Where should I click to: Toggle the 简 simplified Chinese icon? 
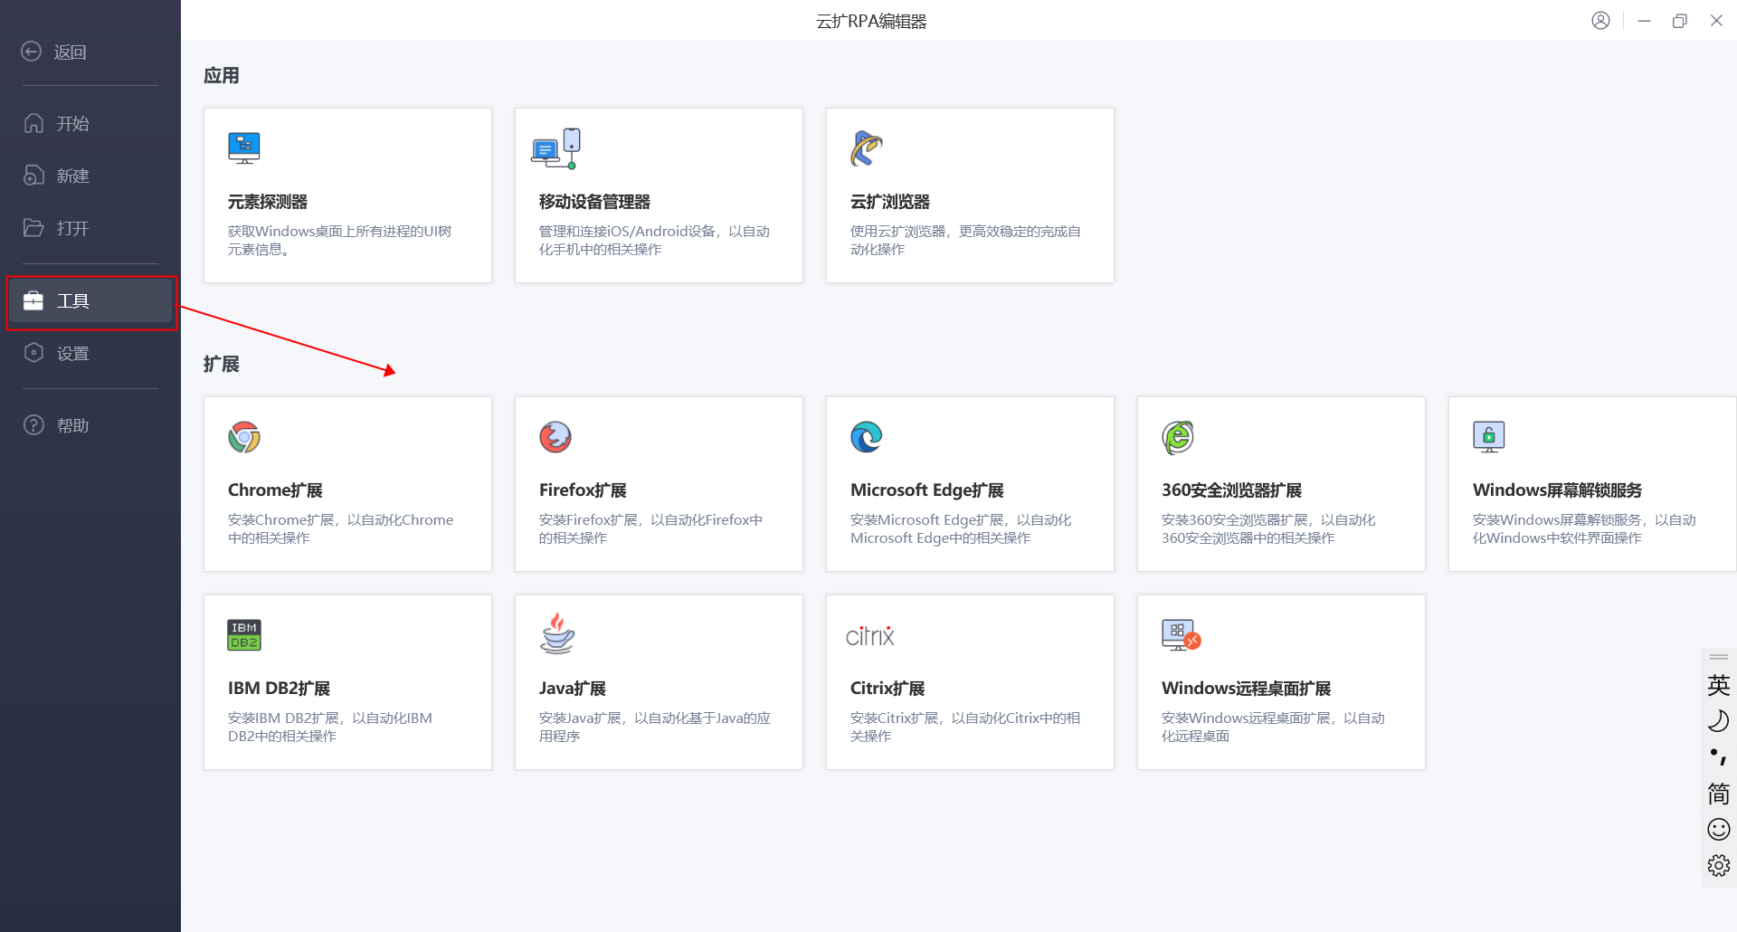(1719, 794)
